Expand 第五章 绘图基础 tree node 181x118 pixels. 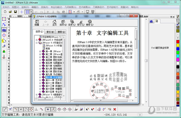tap(40, 63)
